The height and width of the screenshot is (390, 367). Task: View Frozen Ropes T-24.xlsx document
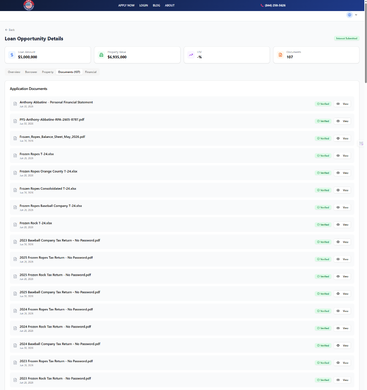click(342, 156)
